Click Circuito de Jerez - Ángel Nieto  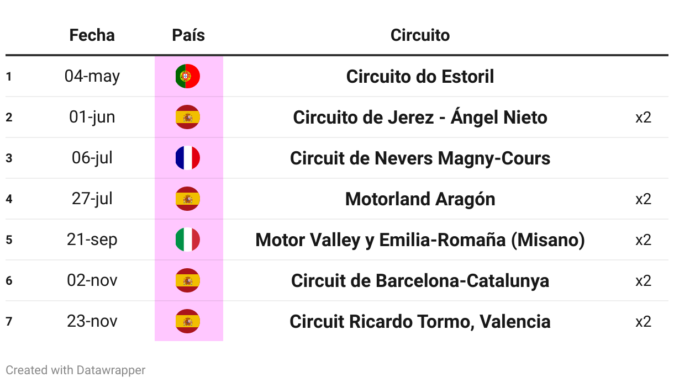pyautogui.click(x=420, y=117)
